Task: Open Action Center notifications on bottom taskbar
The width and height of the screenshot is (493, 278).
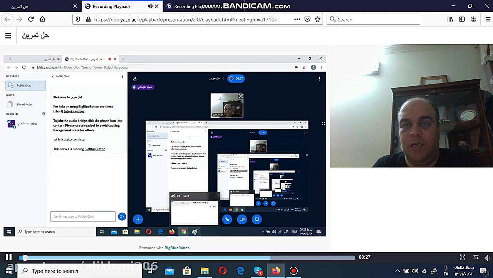Action: click(483, 271)
